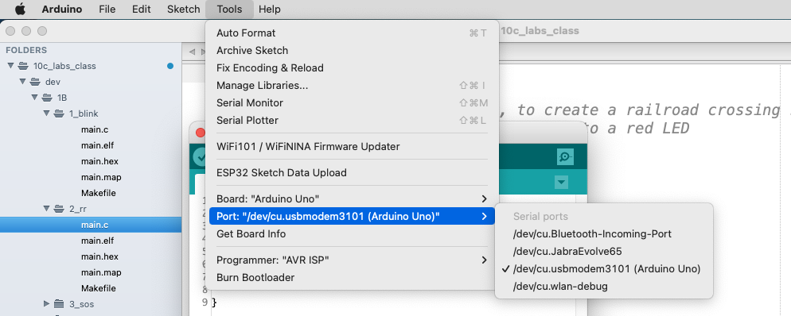791x316 pixels.
Task: Open the Edit menu
Action: [141, 9]
